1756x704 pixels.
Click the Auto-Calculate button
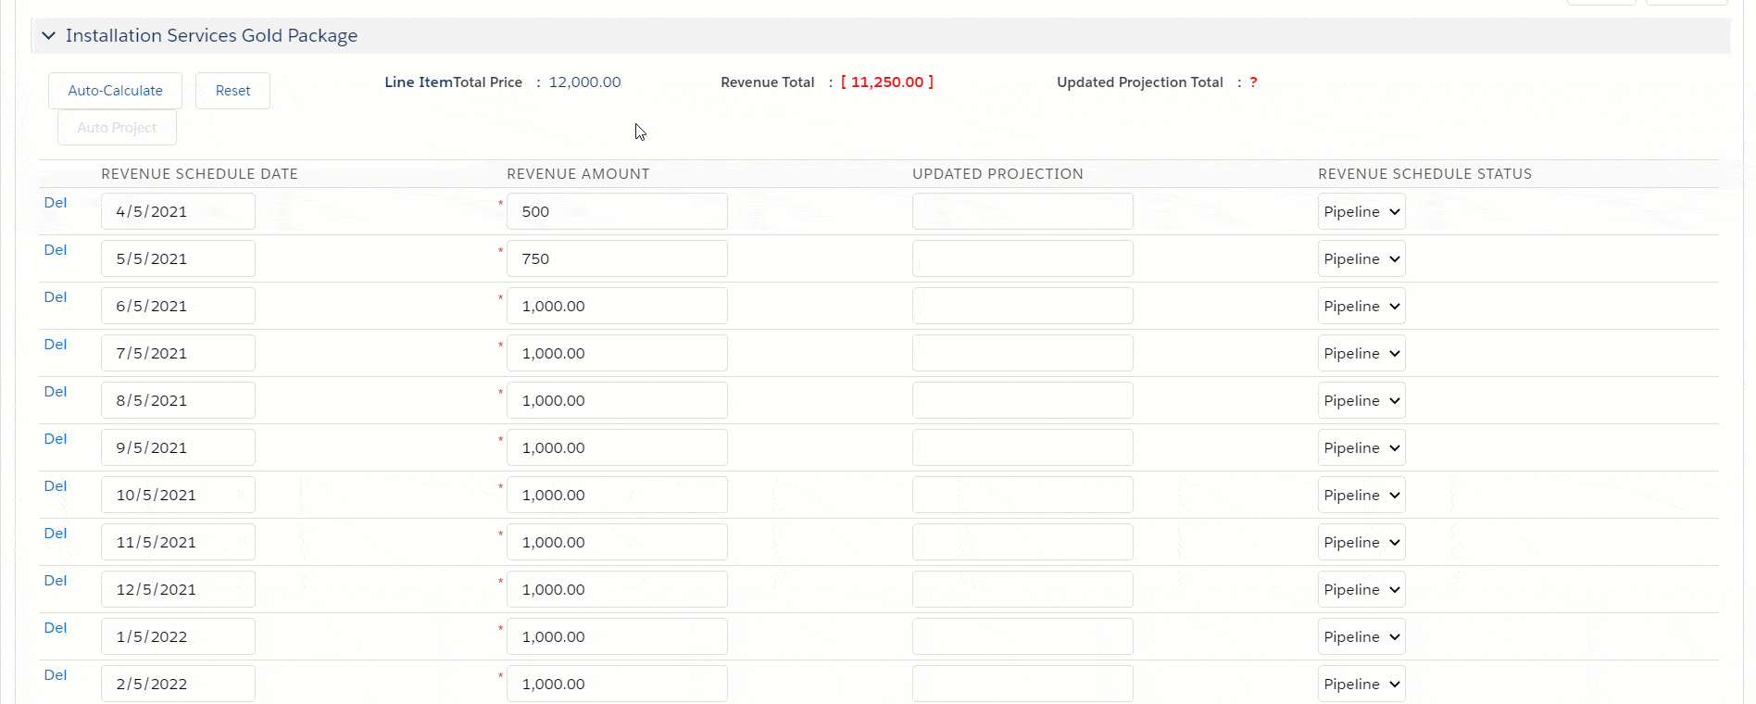[115, 91]
